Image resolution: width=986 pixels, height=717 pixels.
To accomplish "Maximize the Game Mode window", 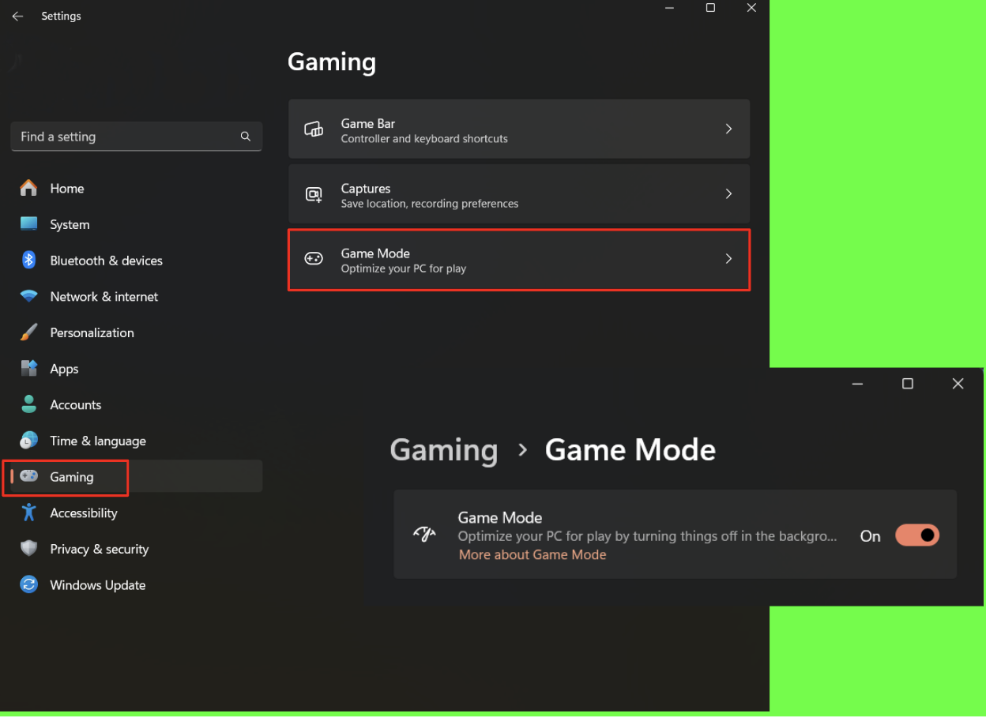I will coord(908,384).
